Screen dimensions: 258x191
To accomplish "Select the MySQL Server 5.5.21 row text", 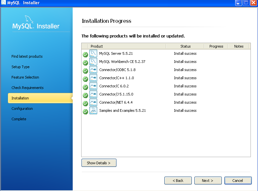I will click(116, 53).
